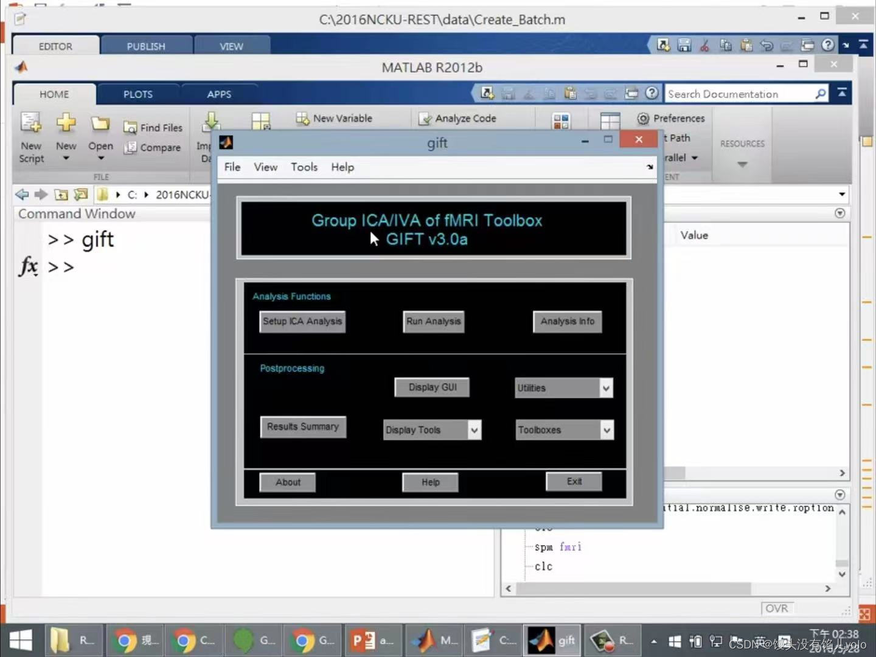876x657 pixels.
Task: Expand the RESOURCES section arrow
Action: 742,164
